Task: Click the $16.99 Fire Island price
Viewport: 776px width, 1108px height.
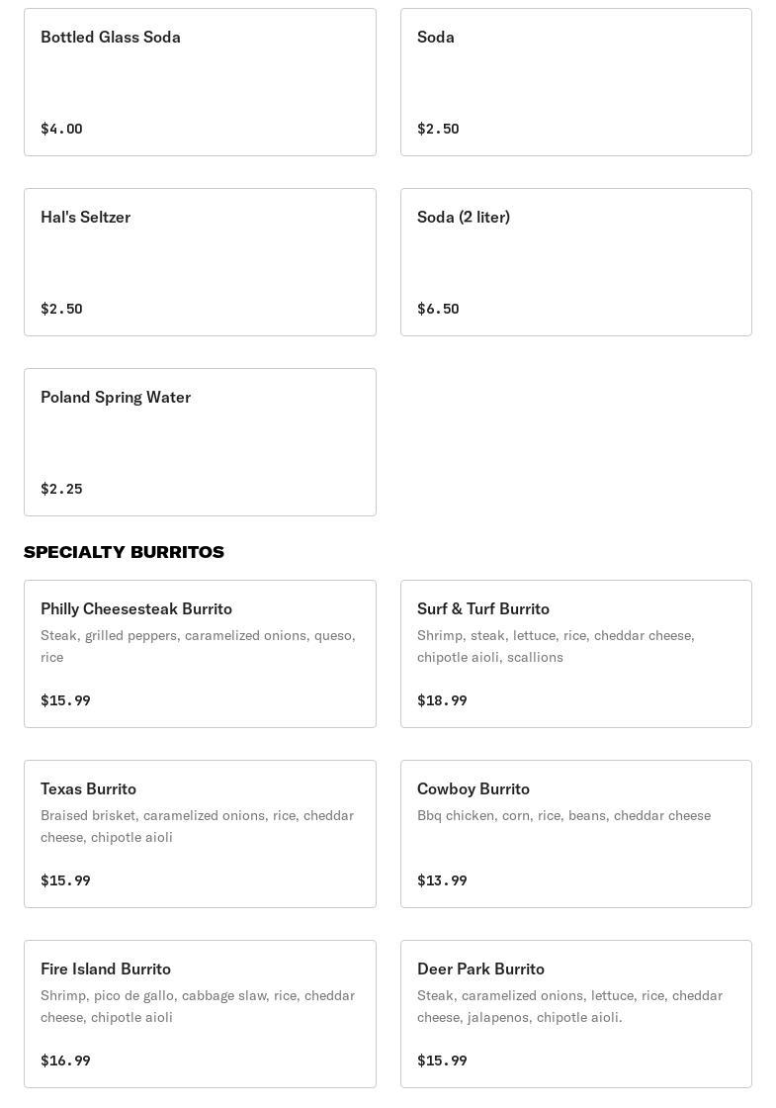Action: [65, 1061]
